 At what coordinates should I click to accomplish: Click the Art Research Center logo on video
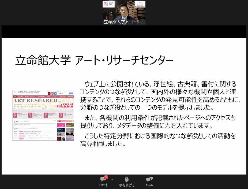point(140,4)
